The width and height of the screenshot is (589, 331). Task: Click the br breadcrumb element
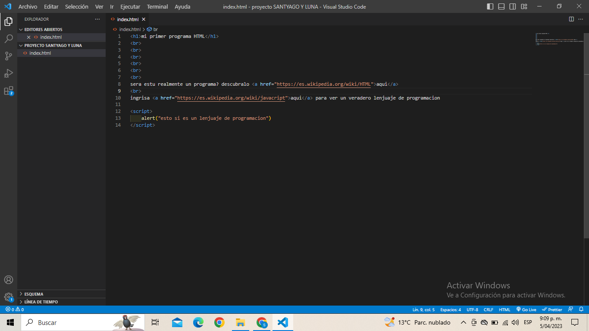[153, 29]
